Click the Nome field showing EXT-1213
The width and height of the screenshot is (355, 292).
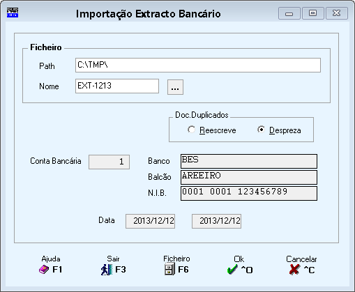[117, 86]
